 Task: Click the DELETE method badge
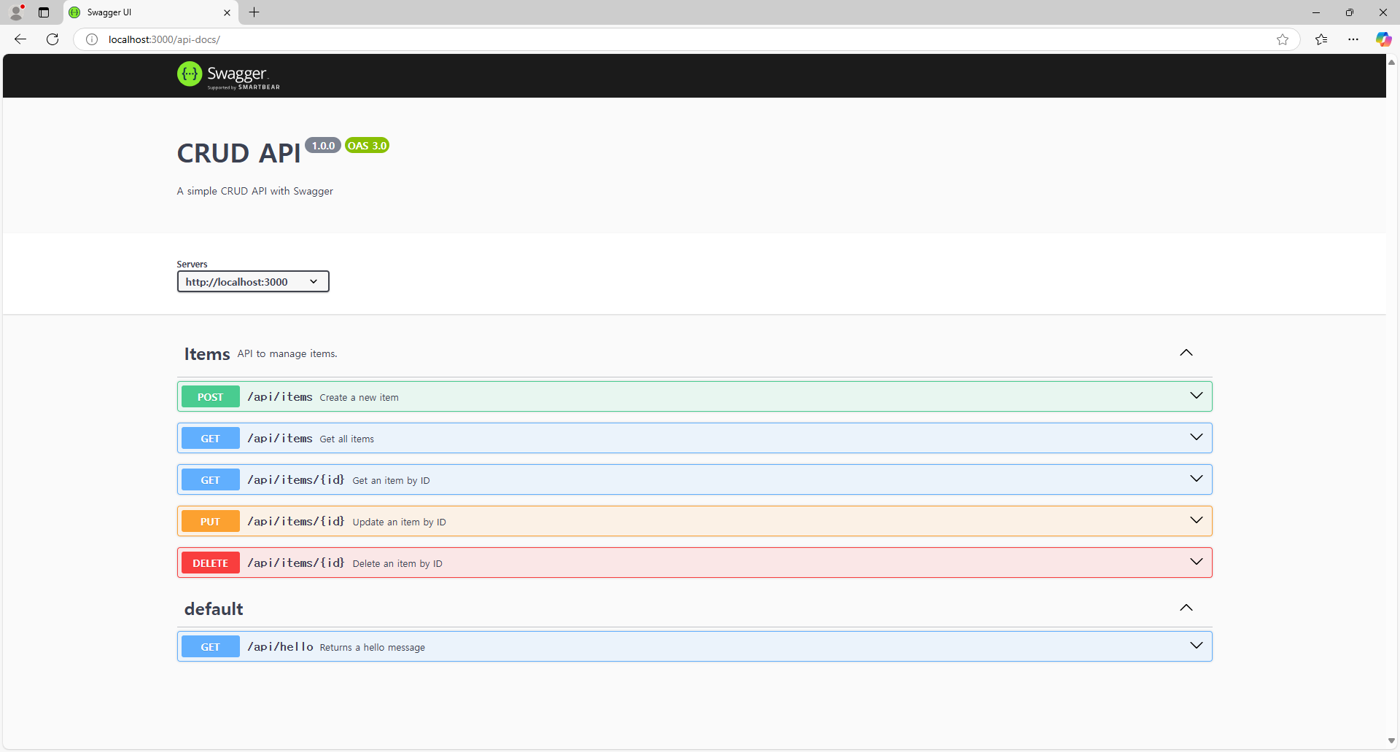tap(210, 563)
